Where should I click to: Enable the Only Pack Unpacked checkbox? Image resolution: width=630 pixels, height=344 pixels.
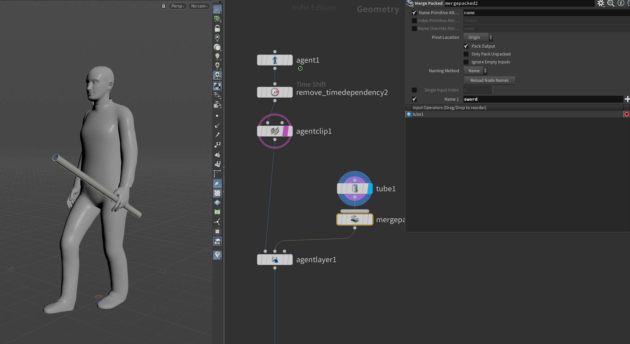tap(466, 54)
